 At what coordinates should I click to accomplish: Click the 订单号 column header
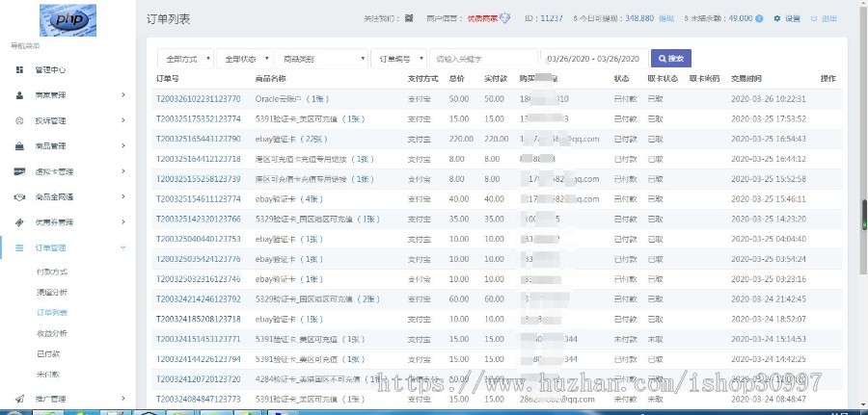click(x=167, y=79)
